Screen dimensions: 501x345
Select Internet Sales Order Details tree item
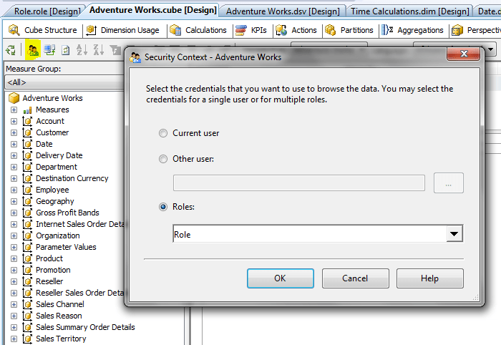point(80,224)
